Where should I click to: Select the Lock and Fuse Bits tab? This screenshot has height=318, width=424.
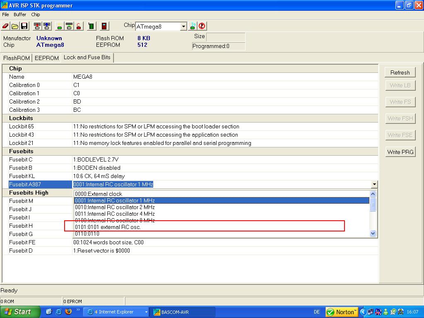point(87,57)
